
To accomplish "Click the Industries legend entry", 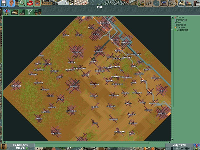I will [x=181, y=20].
